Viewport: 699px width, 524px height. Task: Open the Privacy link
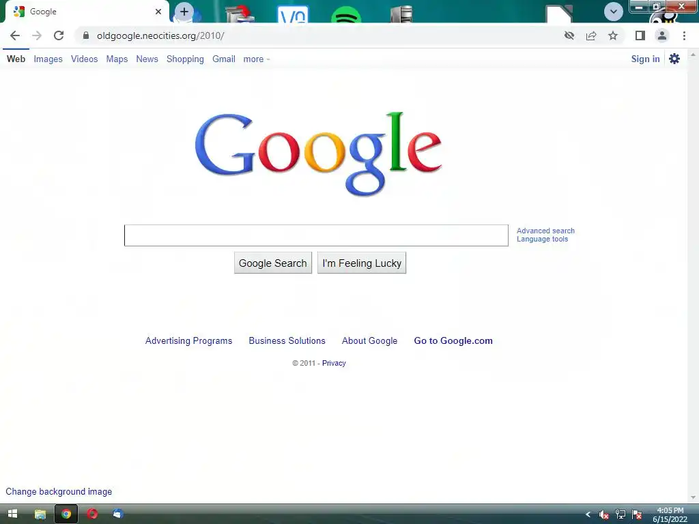click(334, 363)
